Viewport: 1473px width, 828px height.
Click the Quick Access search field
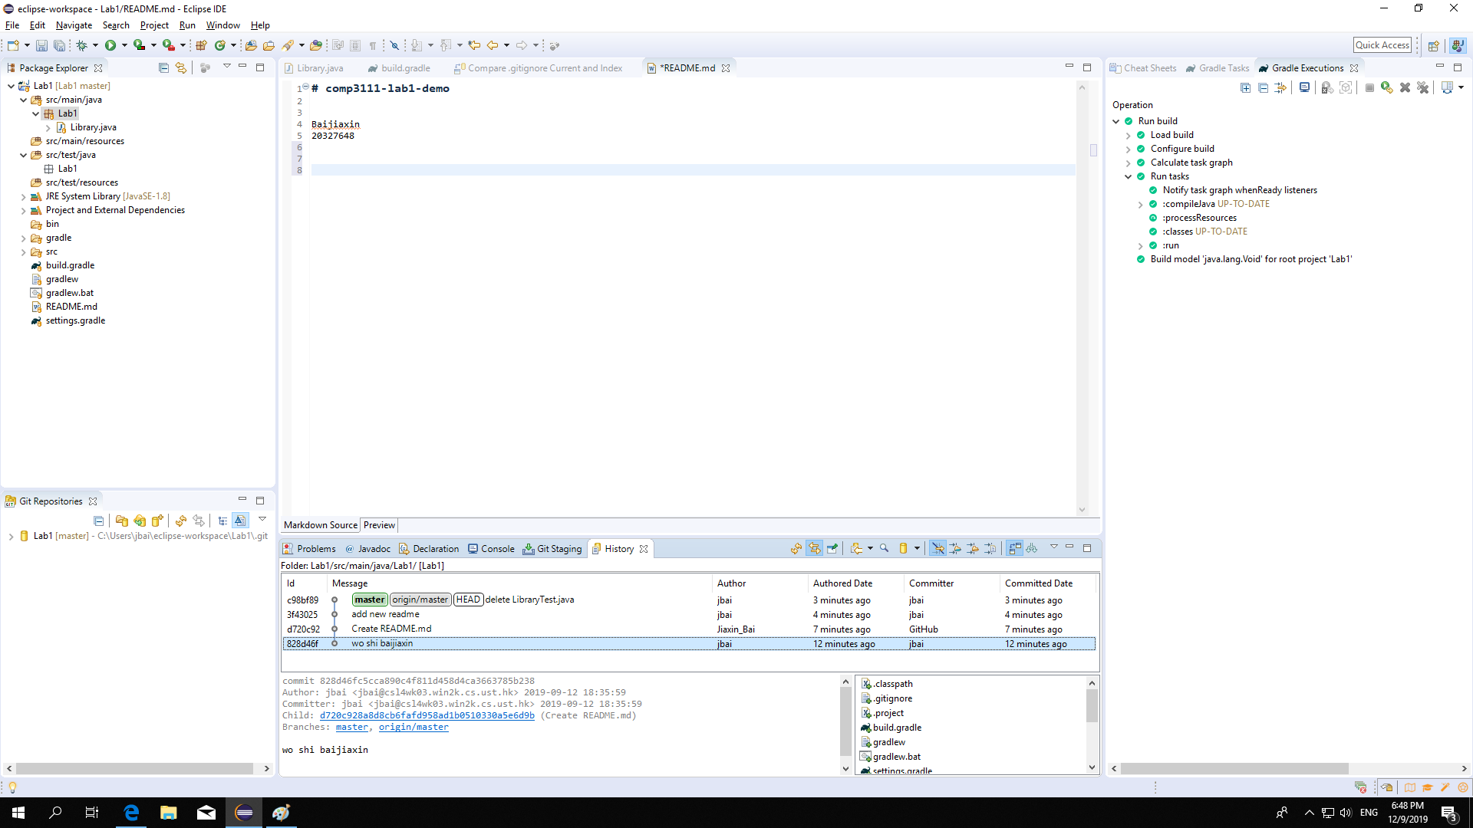pos(1382,45)
